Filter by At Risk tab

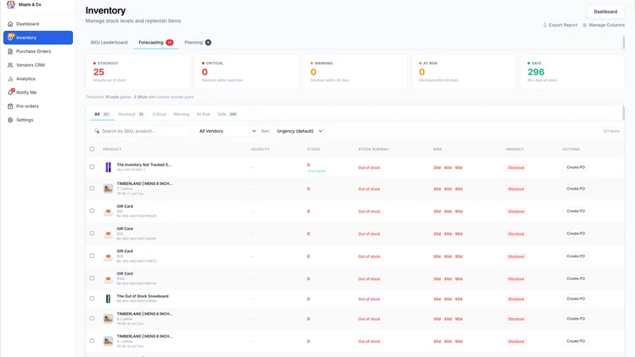[x=203, y=114]
